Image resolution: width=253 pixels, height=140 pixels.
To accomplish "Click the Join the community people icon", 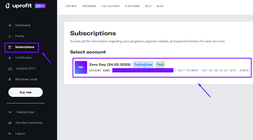I will point(10,123).
